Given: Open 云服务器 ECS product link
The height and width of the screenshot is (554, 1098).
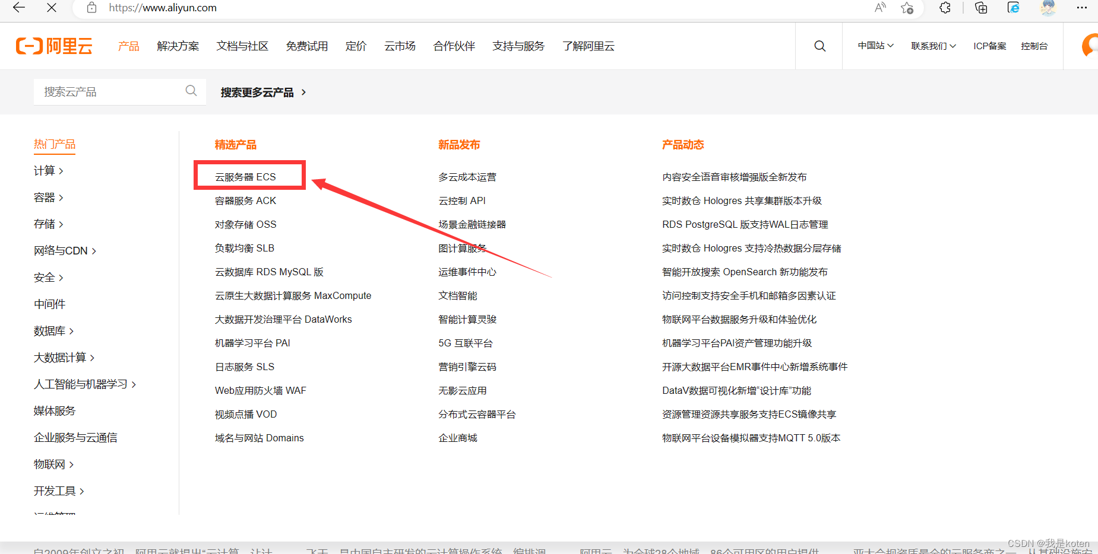Looking at the screenshot, I should click(x=245, y=177).
